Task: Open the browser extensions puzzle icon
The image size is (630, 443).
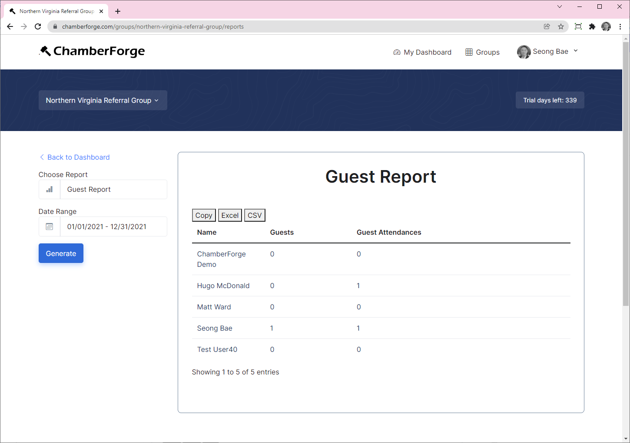Action: coord(592,26)
